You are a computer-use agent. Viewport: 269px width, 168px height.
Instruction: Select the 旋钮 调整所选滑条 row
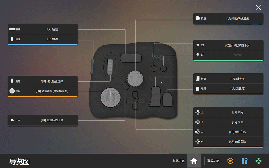tap(228, 18)
